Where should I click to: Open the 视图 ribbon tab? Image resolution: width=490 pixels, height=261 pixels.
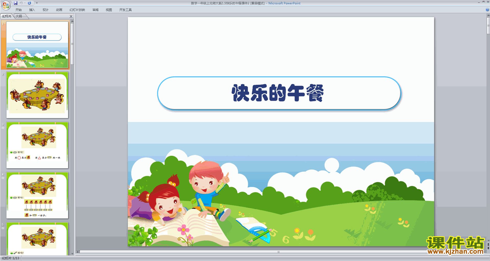click(x=109, y=10)
